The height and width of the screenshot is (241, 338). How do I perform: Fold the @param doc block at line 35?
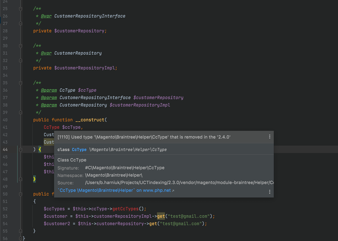coord(21,83)
